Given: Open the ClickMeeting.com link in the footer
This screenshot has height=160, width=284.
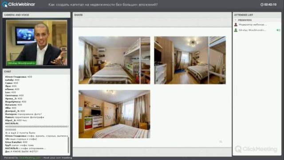Looking at the screenshot, I should (30, 158).
